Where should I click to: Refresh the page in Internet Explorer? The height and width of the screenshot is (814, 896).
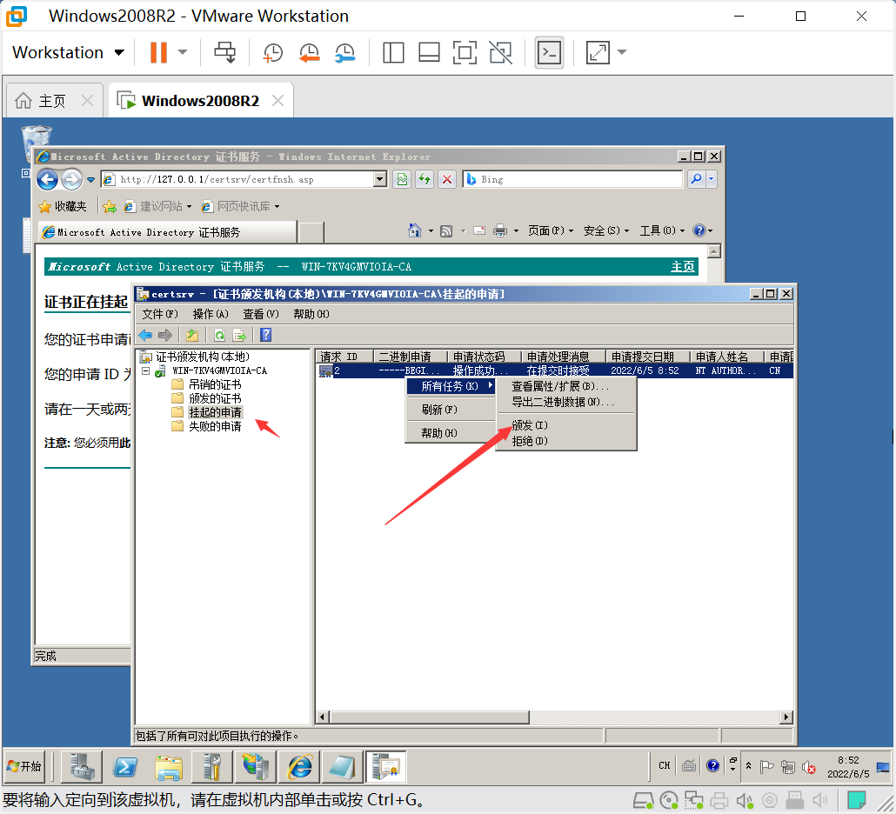point(424,179)
